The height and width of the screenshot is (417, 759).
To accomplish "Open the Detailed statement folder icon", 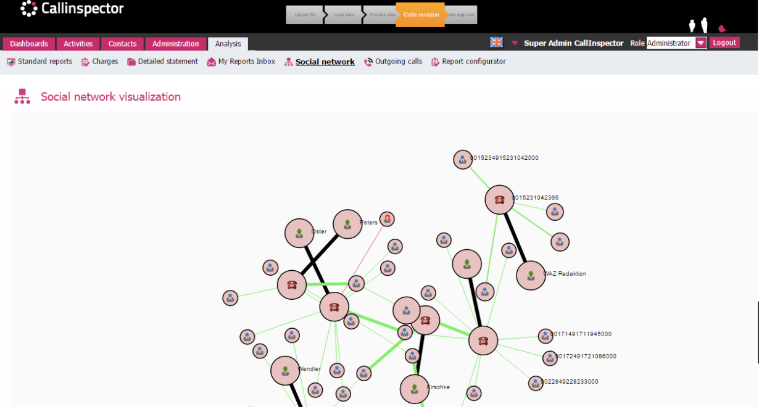I will pos(131,61).
